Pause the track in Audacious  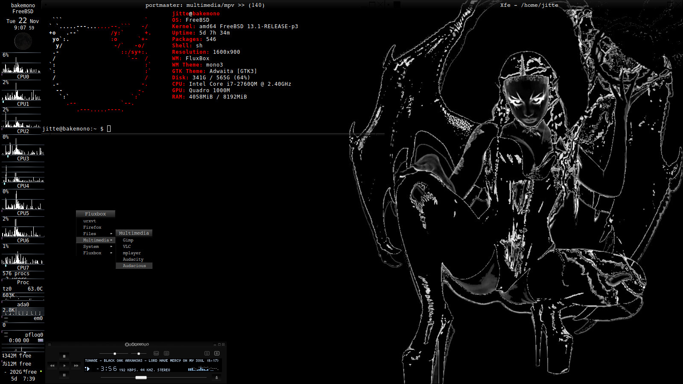pyautogui.click(x=64, y=375)
